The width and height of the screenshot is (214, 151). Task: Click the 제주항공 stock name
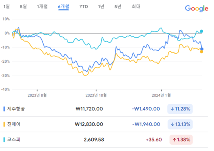(x=16, y=109)
